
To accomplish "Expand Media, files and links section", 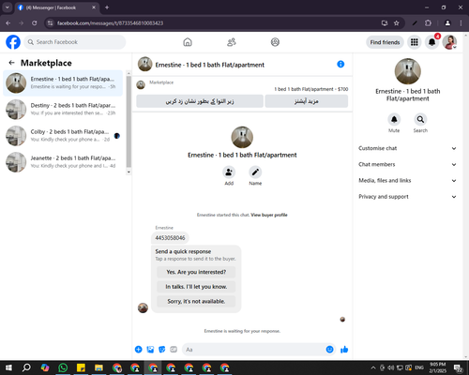I will click(407, 181).
